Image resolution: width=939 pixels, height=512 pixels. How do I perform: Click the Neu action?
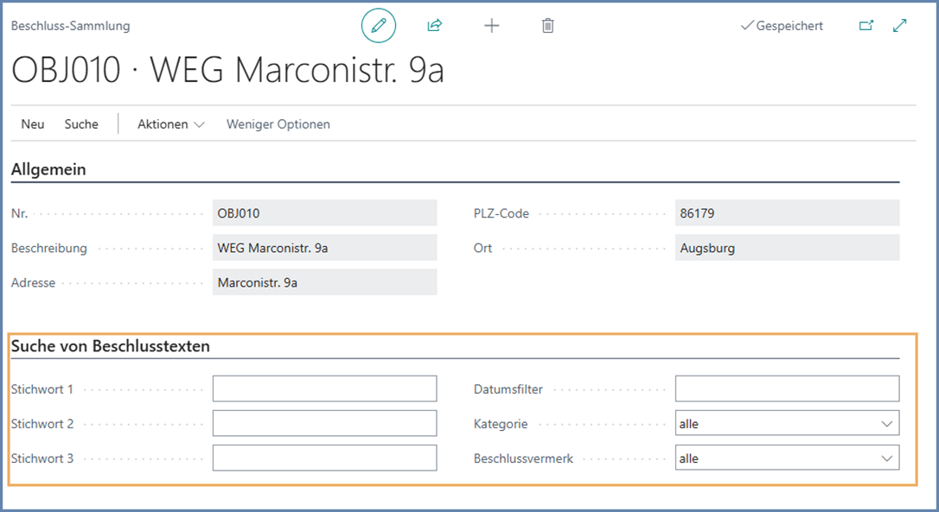point(33,124)
